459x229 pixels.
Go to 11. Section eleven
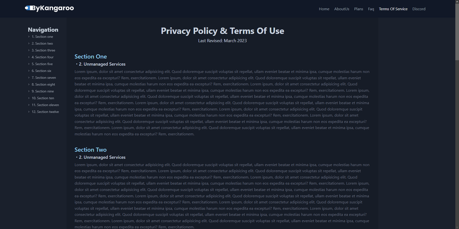pos(45,105)
